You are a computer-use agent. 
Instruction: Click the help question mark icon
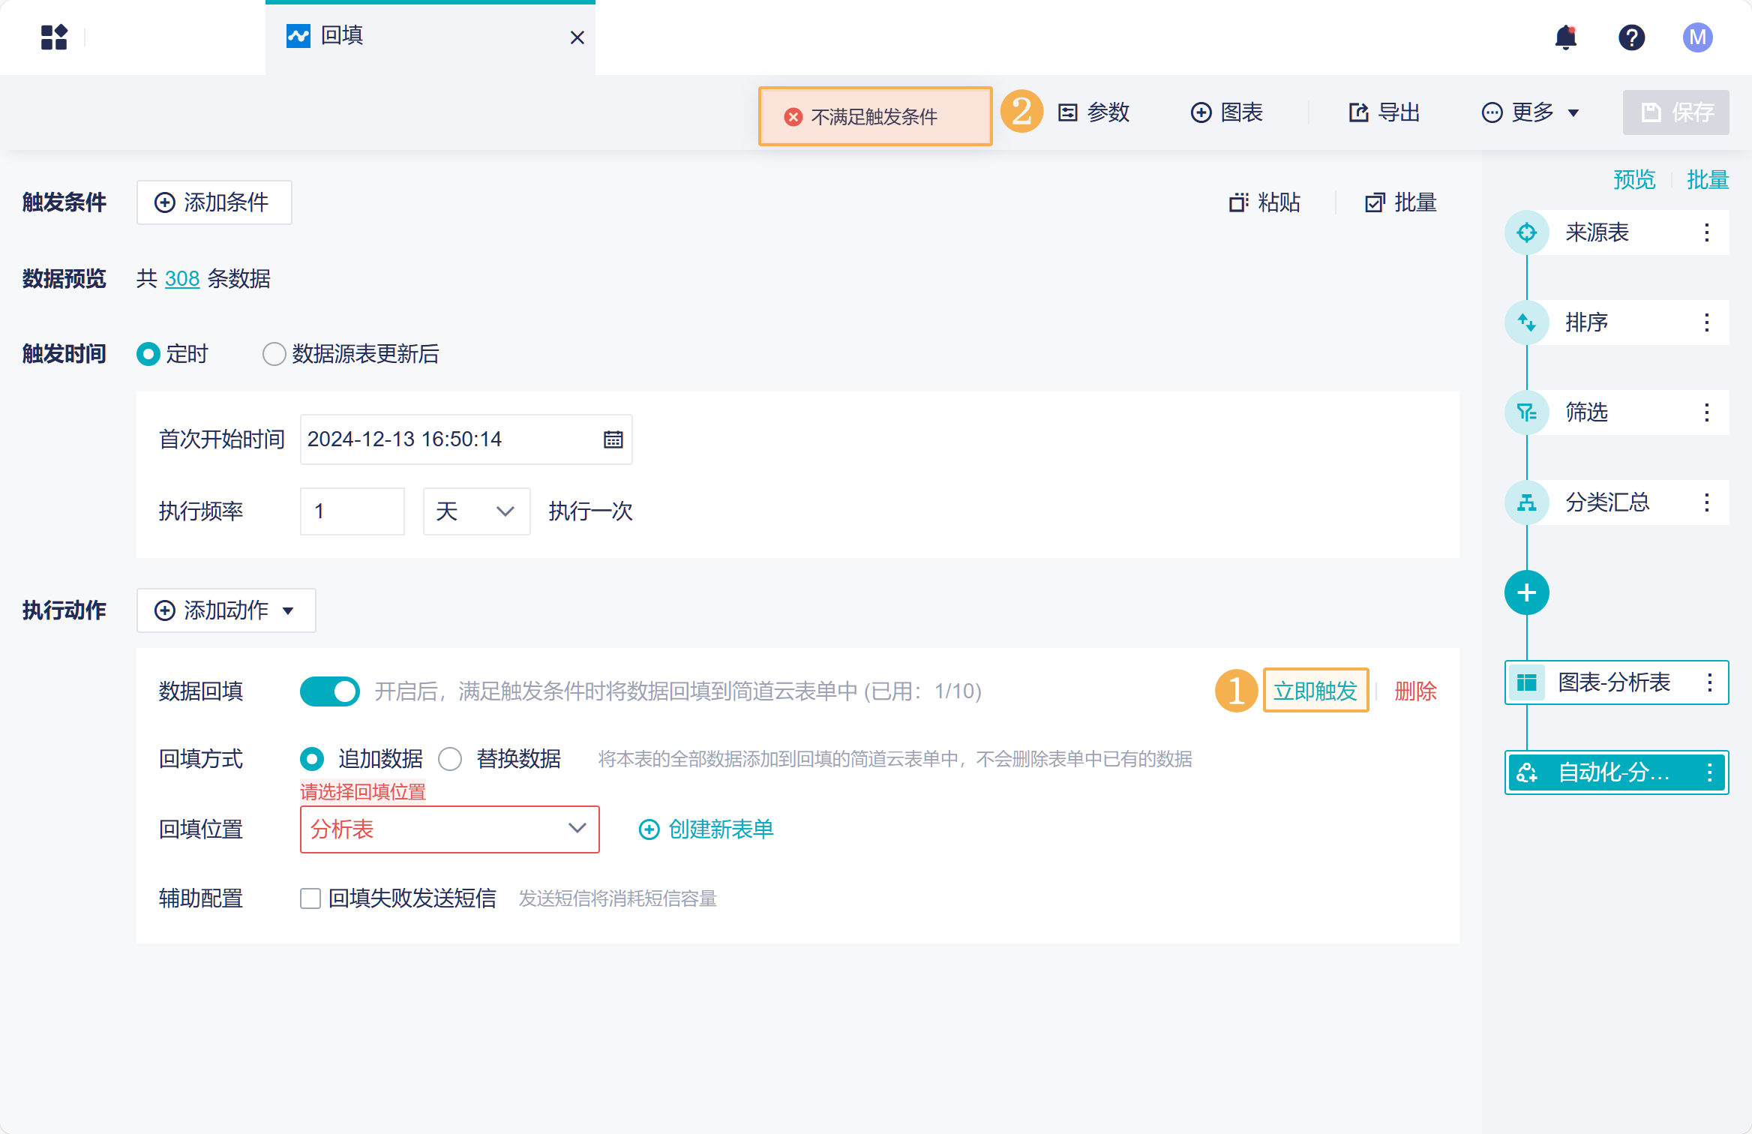tap(1631, 37)
